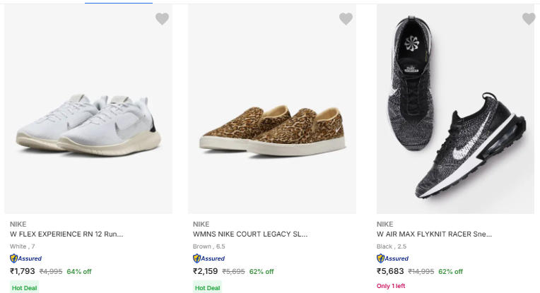The image size is (540, 293).
Task: Click the ₹5,683 price
Action: [x=390, y=271]
